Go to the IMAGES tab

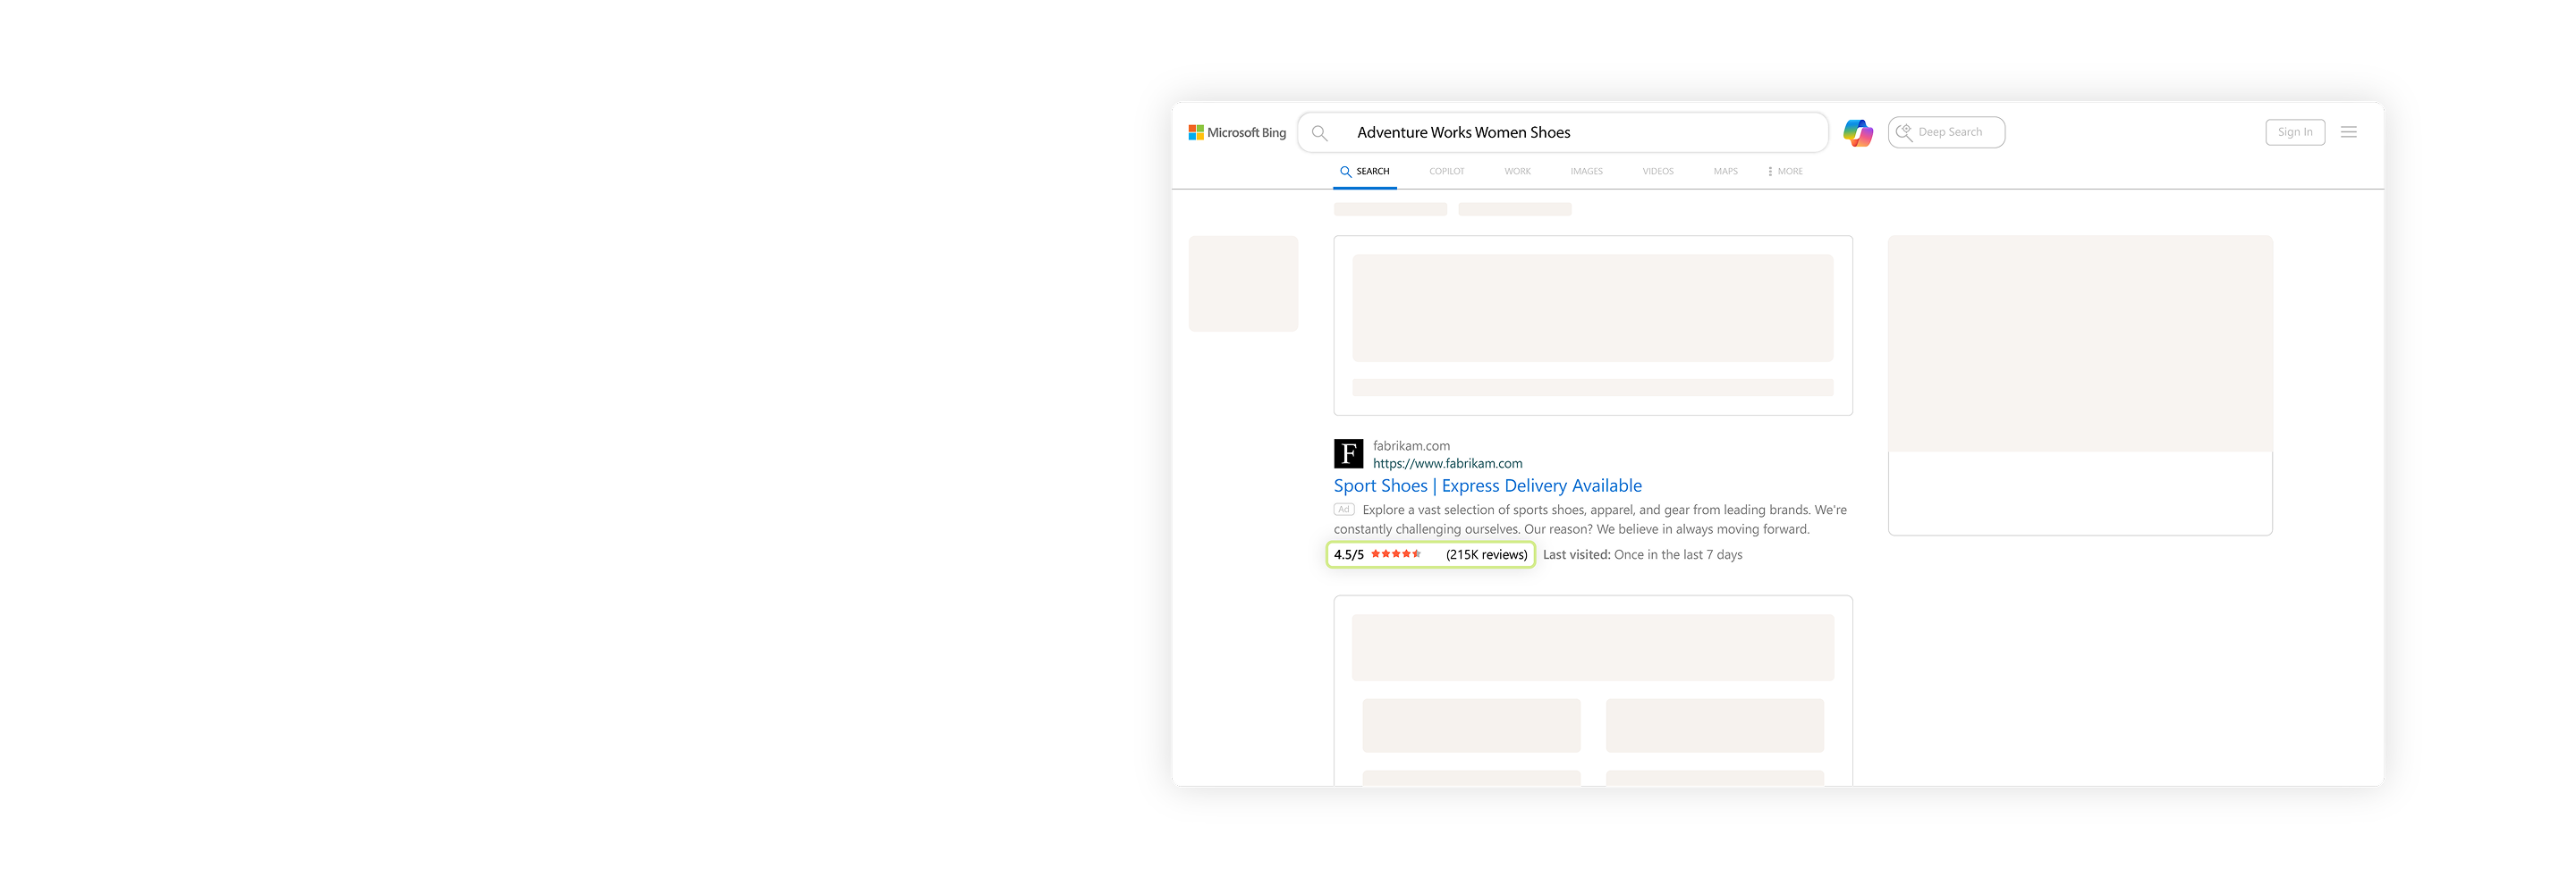pos(1586,172)
